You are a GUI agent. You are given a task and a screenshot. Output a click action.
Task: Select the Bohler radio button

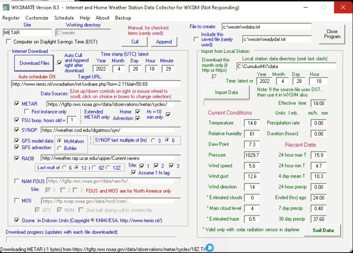(x=59, y=148)
